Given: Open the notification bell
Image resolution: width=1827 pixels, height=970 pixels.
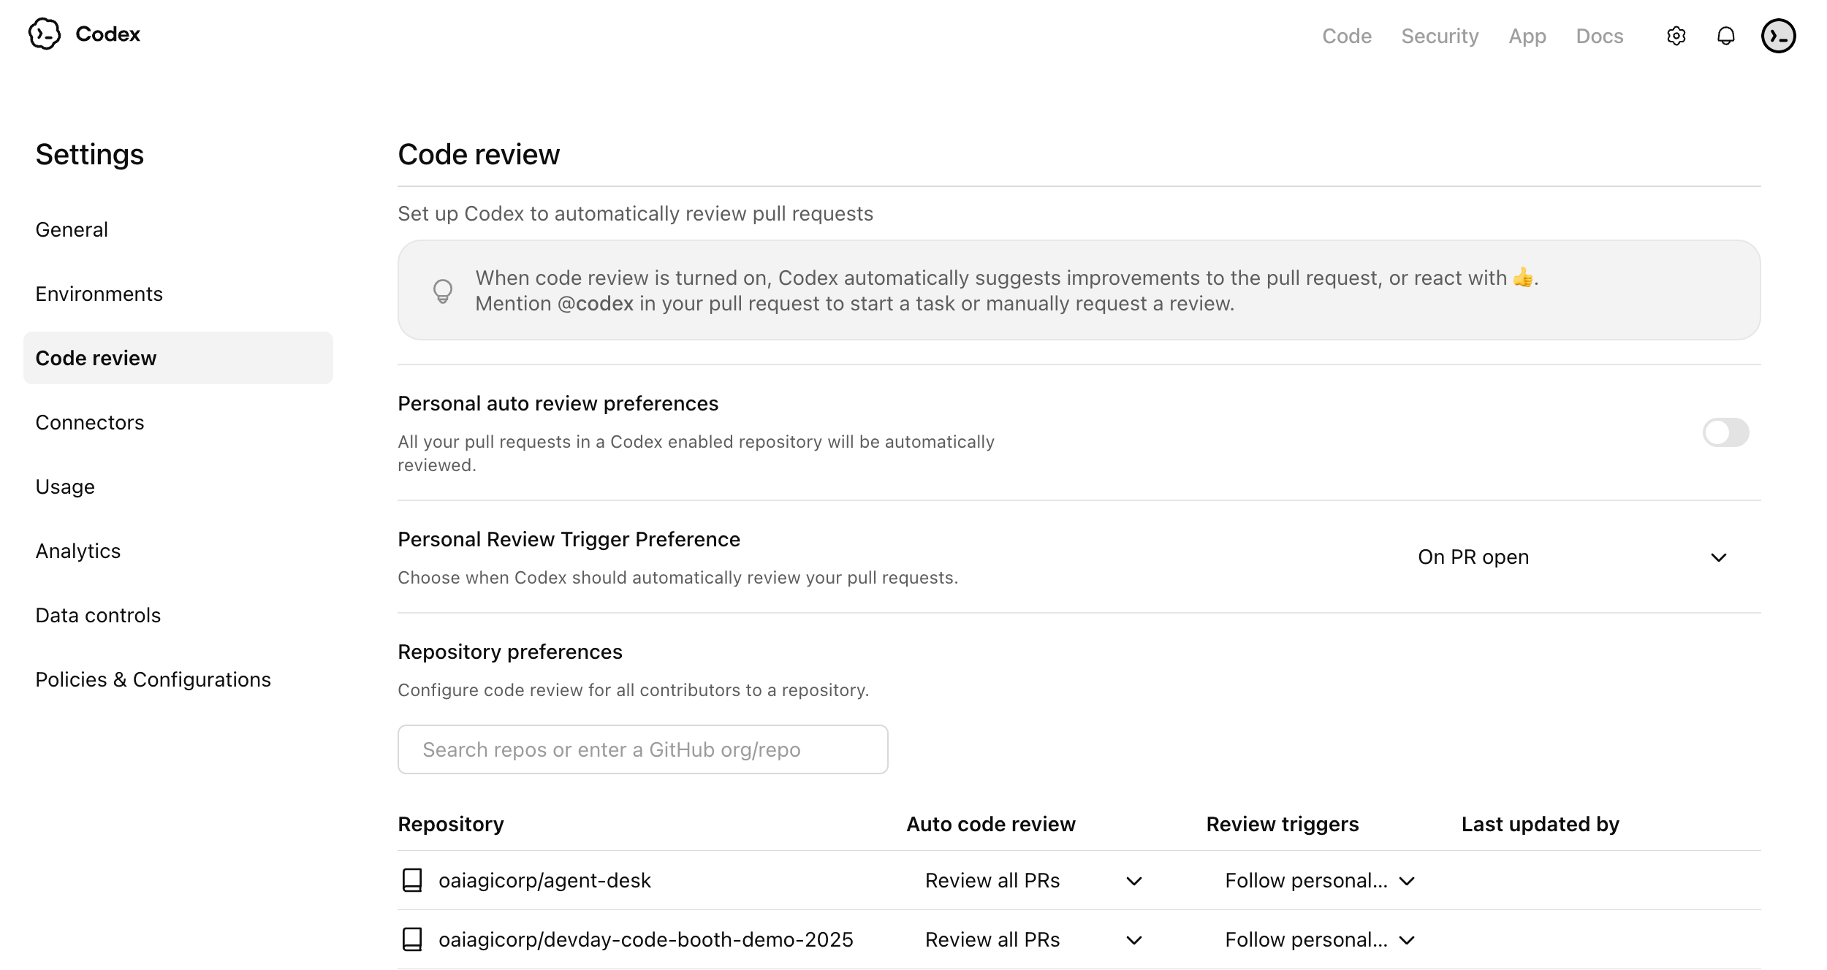Looking at the screenshot, I should (1725, 35).
